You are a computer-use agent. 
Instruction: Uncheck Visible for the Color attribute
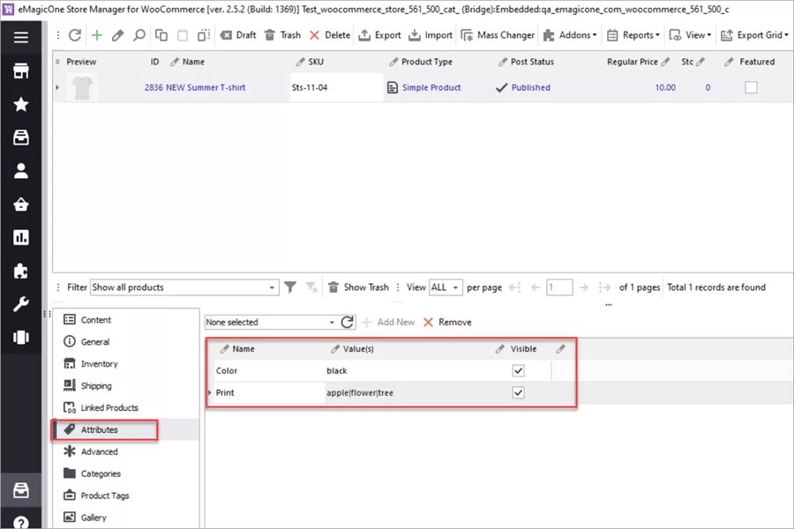(x=519, y=370)
